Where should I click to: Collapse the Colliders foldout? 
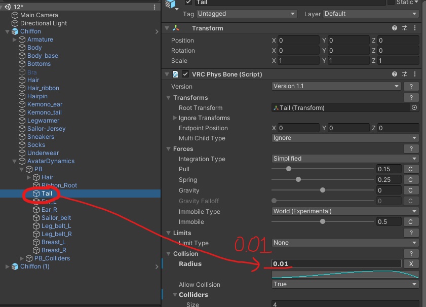click(175, 295)
